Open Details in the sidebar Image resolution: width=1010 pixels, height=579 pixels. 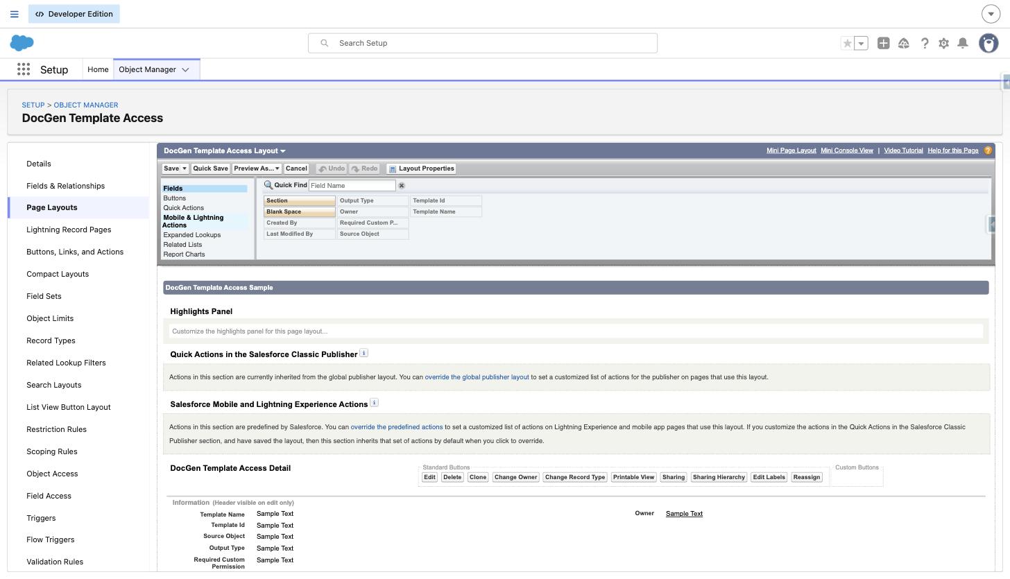(x=39, y=164)
